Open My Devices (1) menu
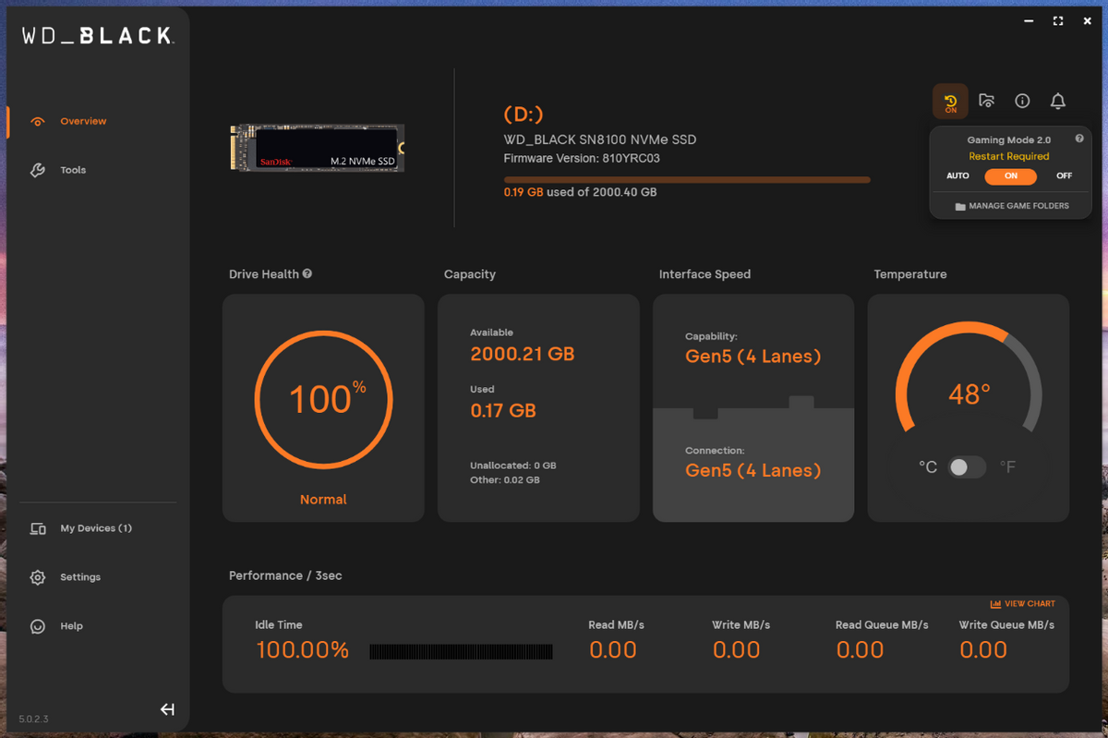Viewport: 1108px width, 738px height. pos(96,528)
